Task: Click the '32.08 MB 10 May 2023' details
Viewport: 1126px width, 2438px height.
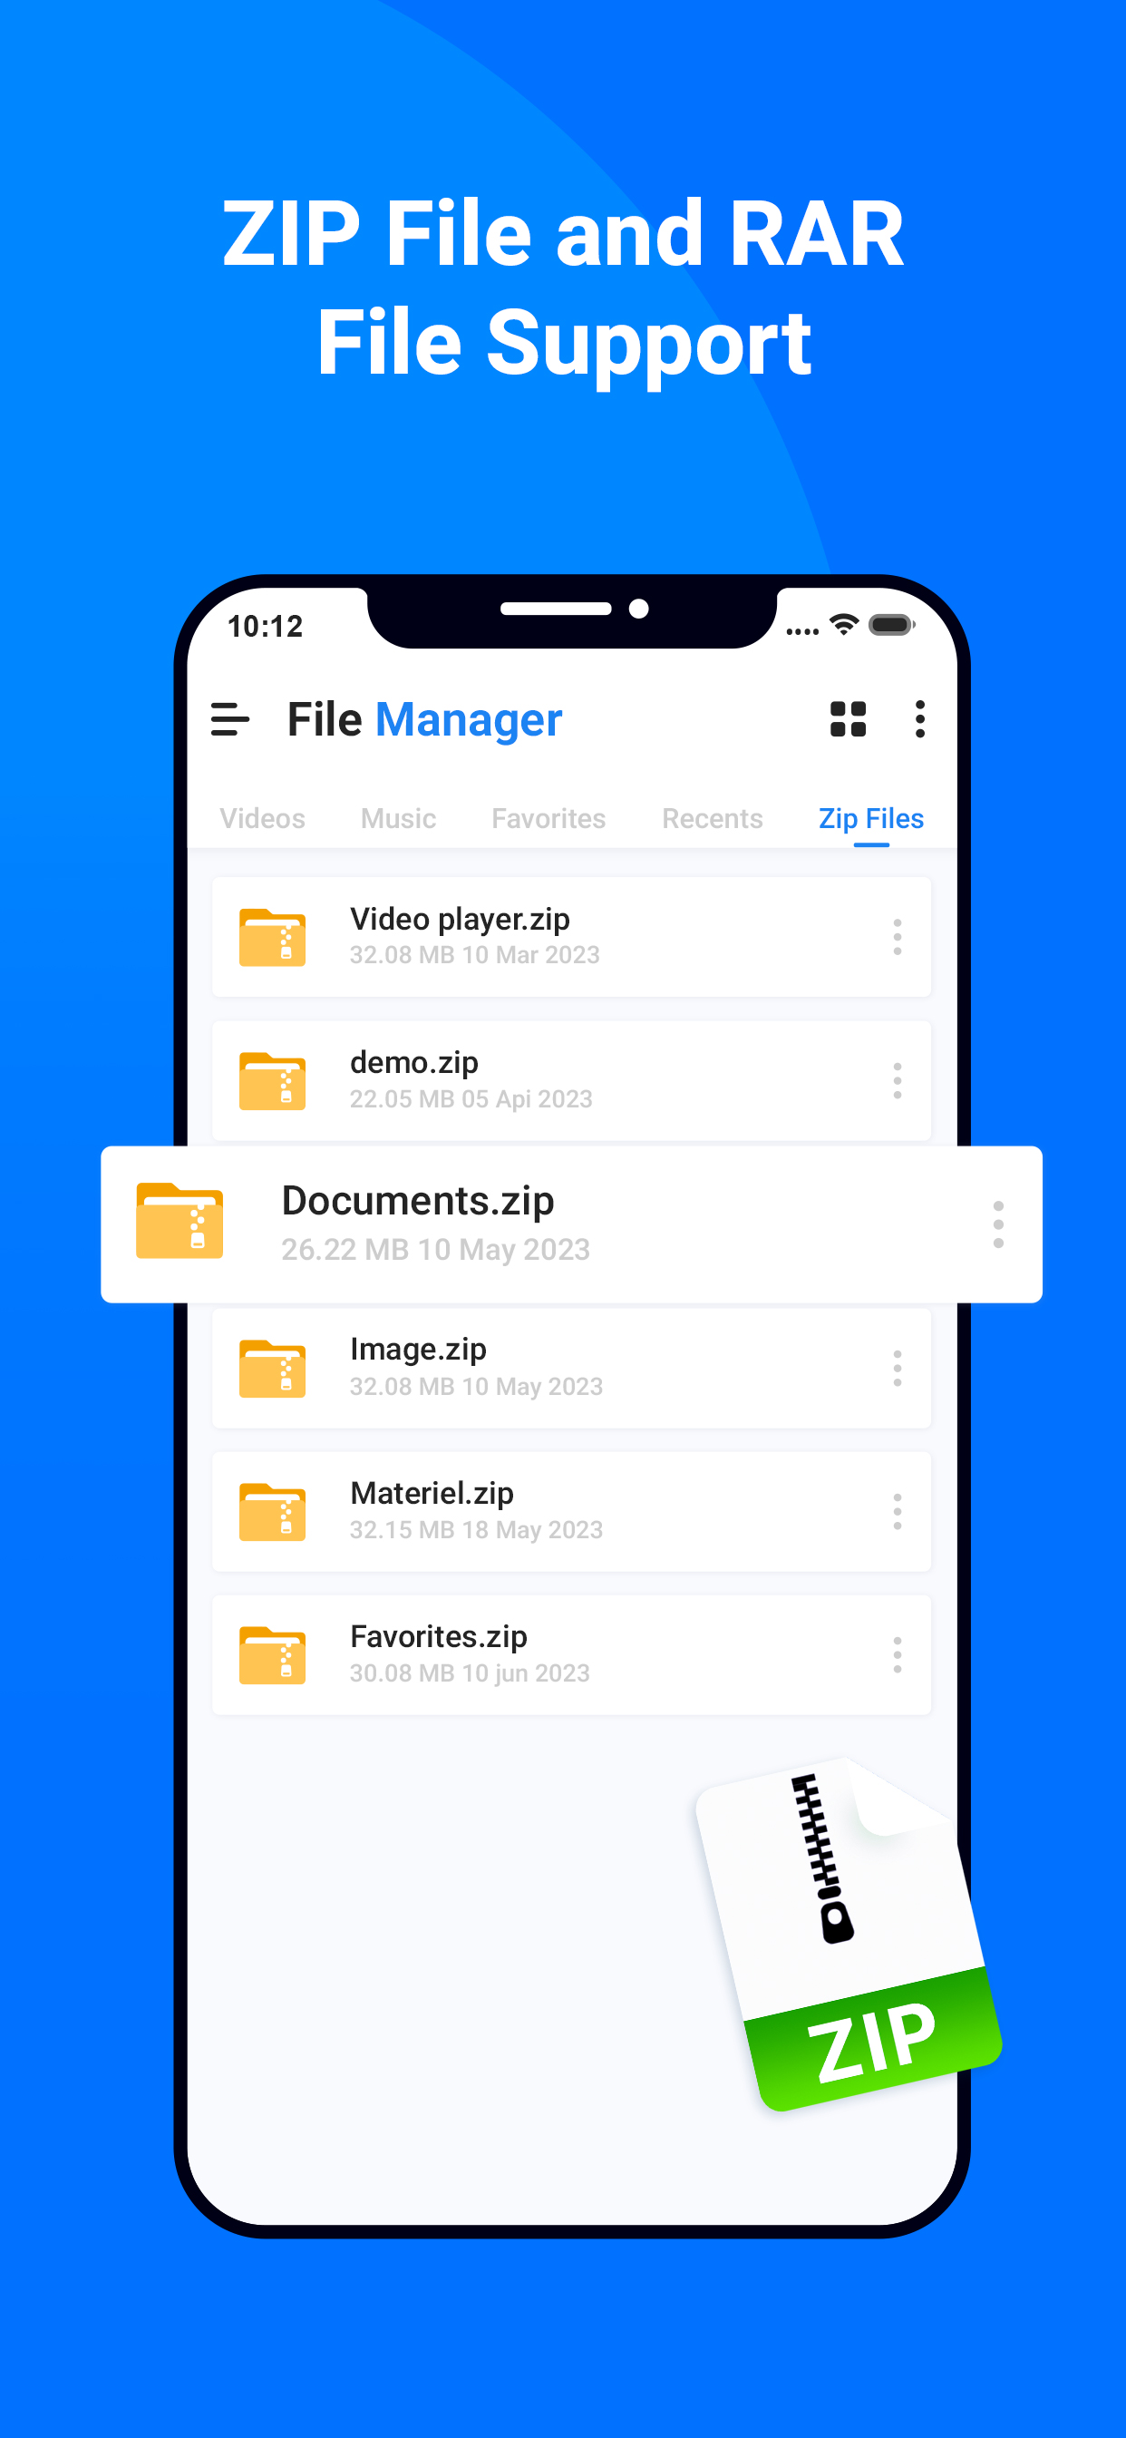Action: tap(477, 1387)
